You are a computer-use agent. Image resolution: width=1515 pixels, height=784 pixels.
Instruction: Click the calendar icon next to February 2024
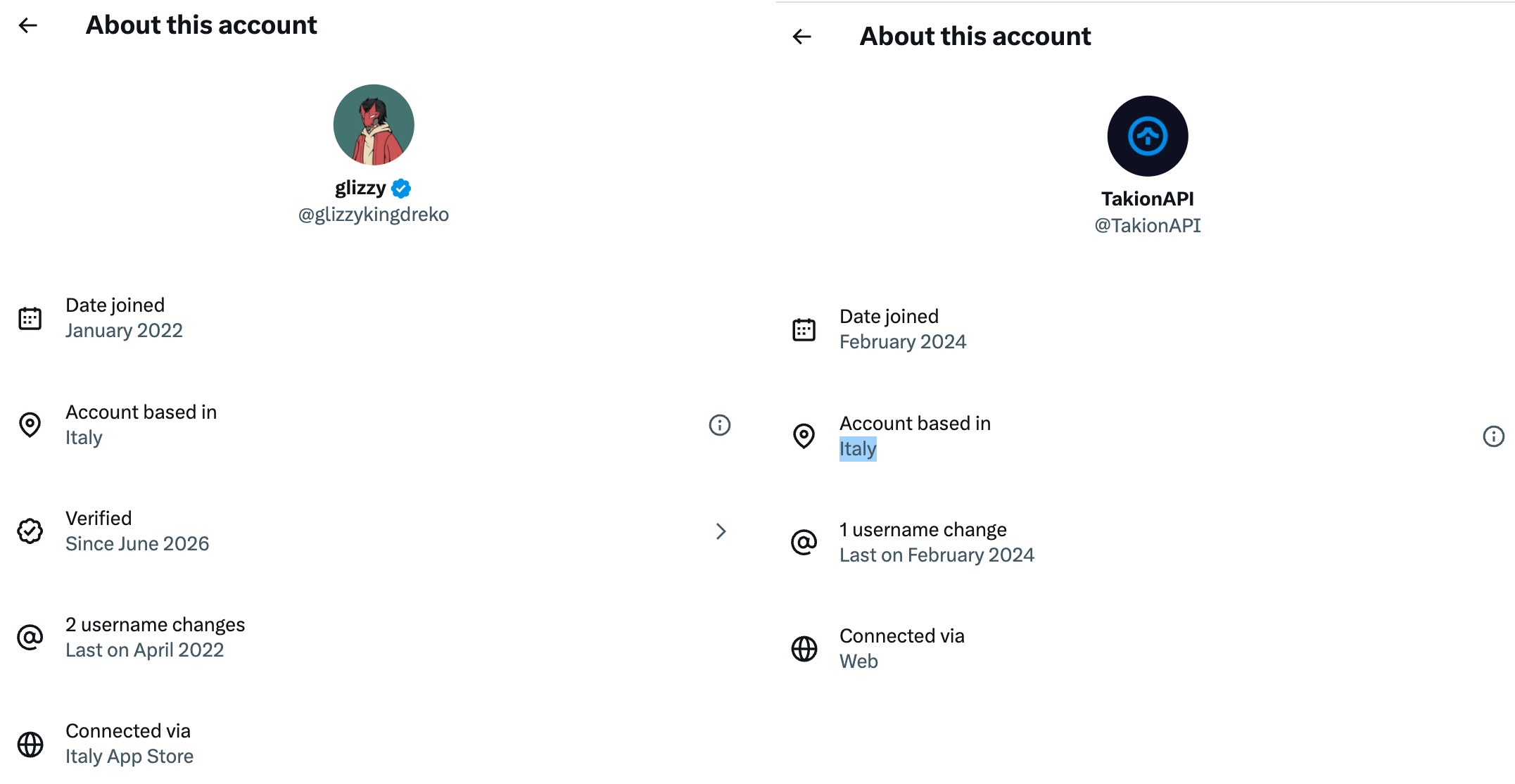coord(804,329)
